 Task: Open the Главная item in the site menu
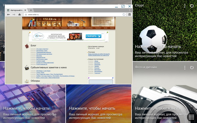26,28
